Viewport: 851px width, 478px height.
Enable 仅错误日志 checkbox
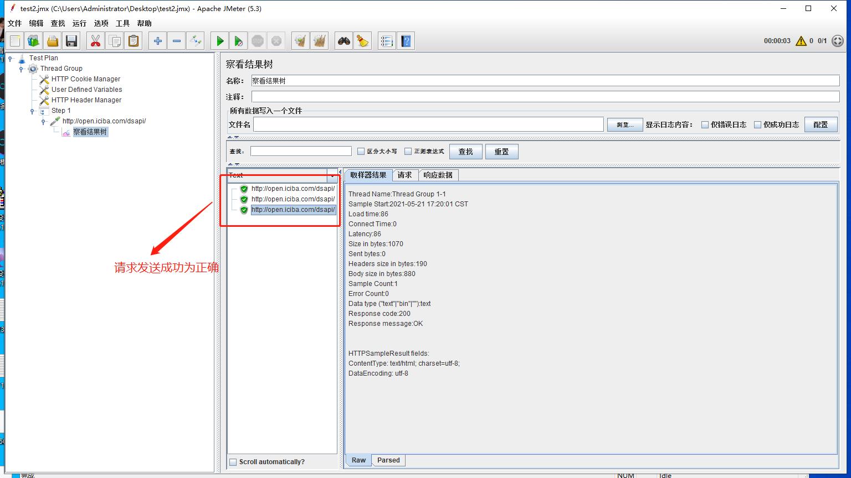705,125
